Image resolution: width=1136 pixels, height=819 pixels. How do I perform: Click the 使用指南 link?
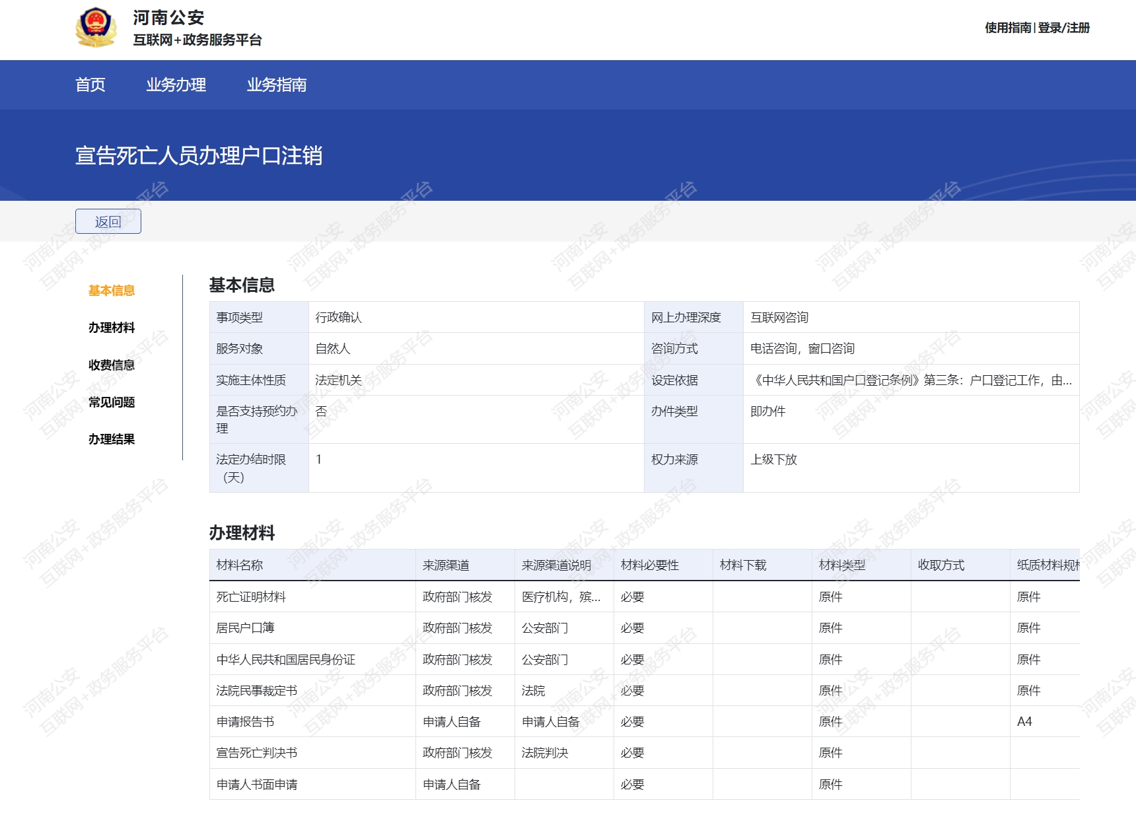1007,28
